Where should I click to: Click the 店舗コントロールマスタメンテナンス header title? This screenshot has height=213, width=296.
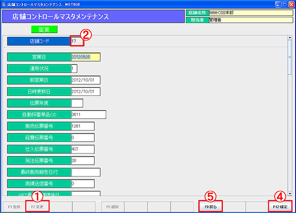61,16
